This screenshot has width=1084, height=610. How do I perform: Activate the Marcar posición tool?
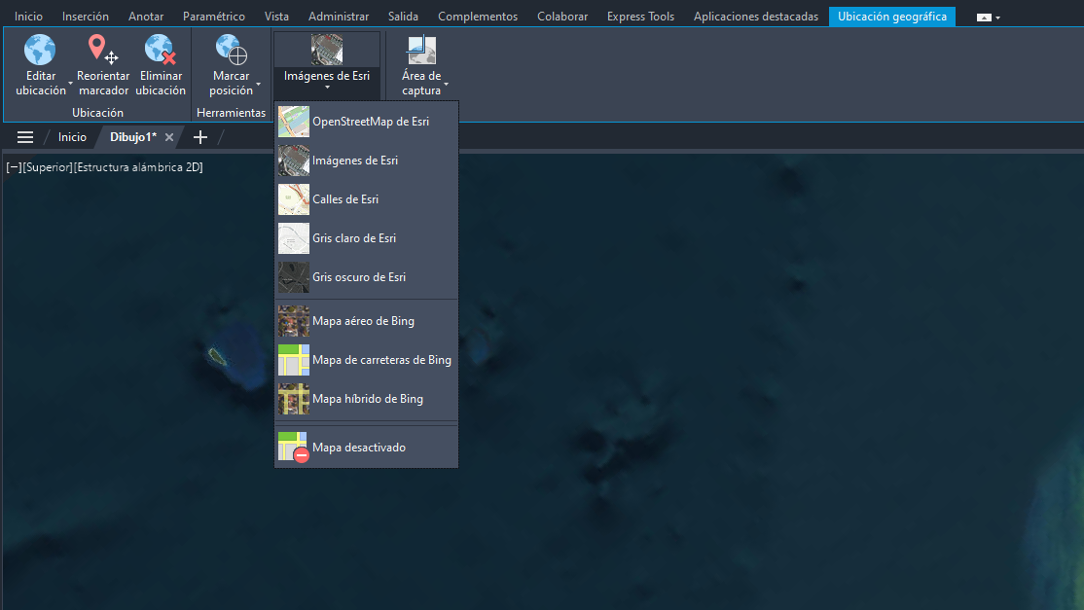[231, 65]
